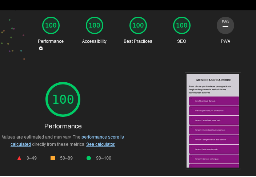Jump to the PWA category label
This screenshot has width=256, height=177.
point(225,41)
